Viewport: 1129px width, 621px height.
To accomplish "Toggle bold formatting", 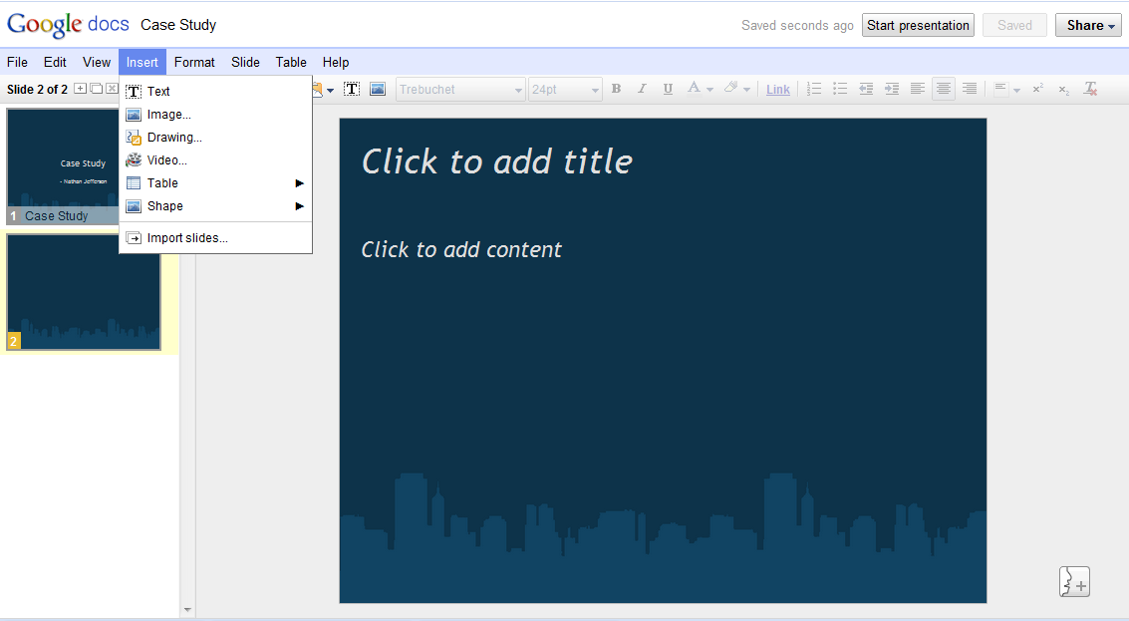I will 616,89.
